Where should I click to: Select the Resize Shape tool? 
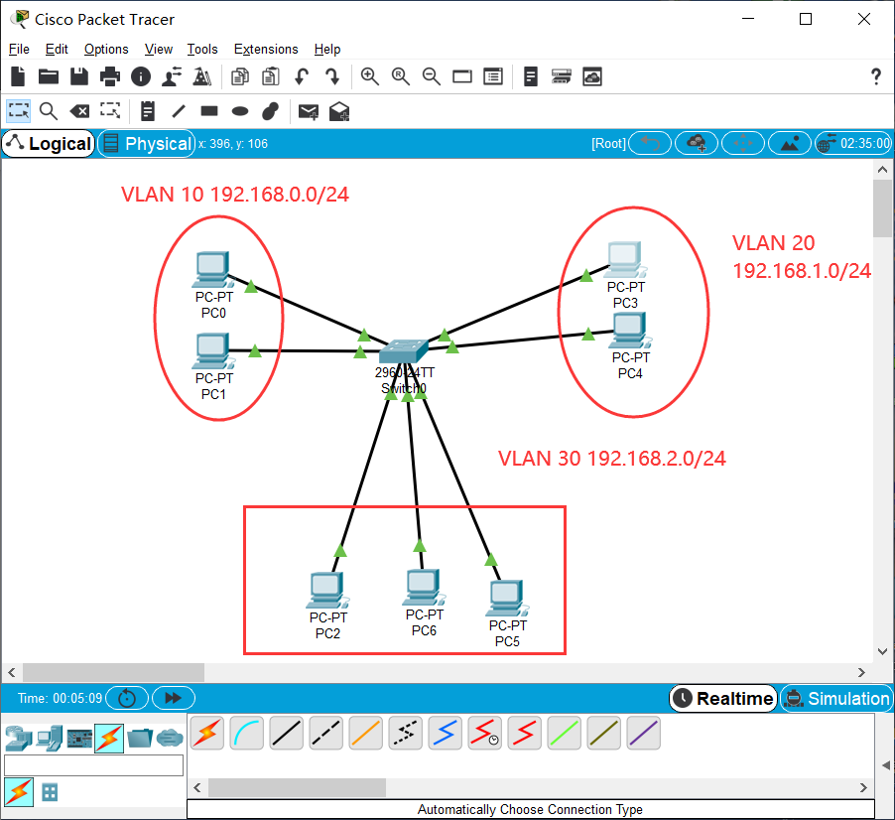point(110,111)
